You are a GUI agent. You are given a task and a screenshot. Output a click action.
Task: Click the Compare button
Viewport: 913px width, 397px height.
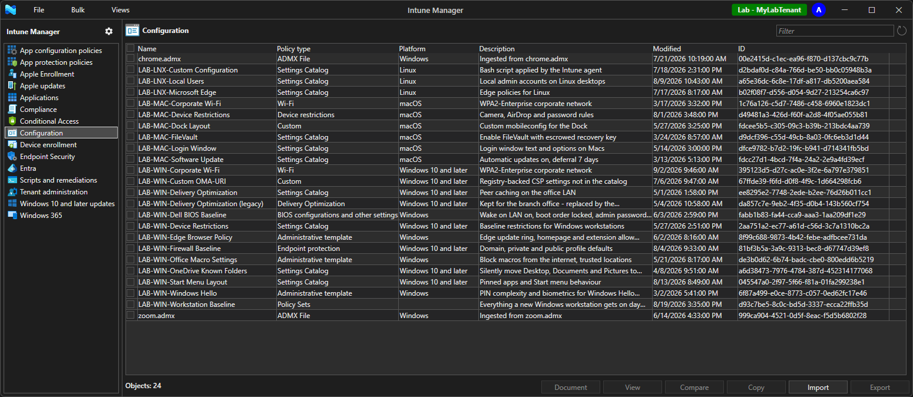click(694, 388)
